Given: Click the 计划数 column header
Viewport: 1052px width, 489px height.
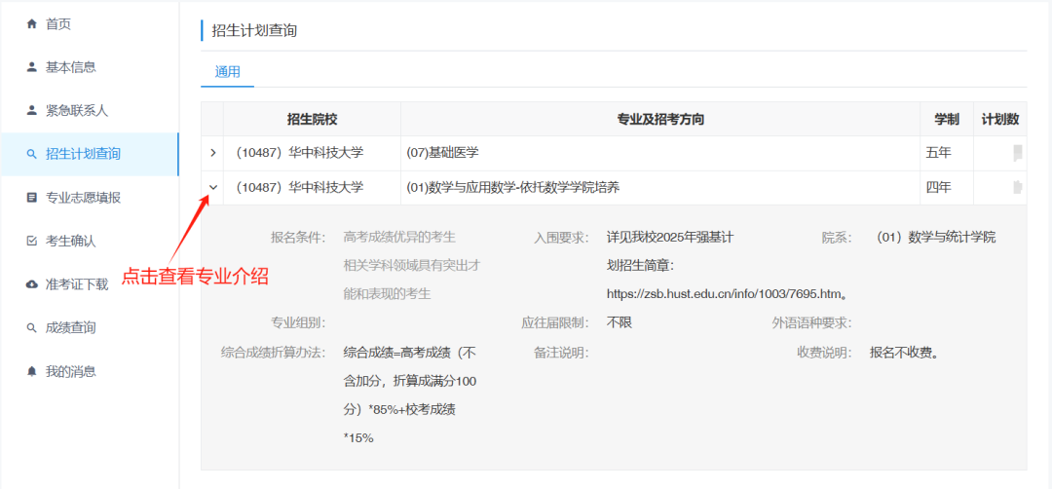Looking at the screenshot, I should (x=999, y=119).
